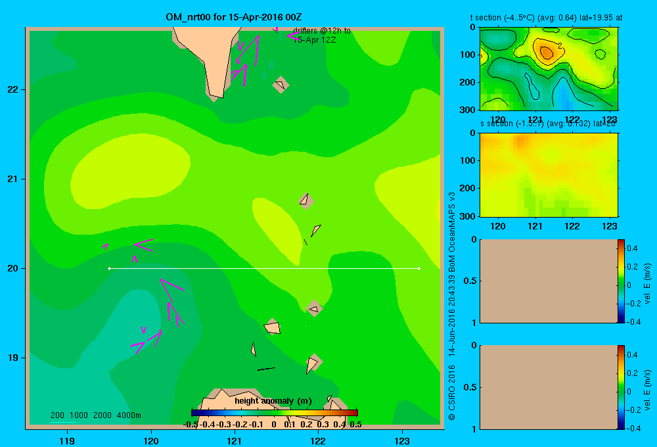
Task: Click the CSIRO BoM OceanMAPS copyright text
Action: pyautogui.click(x=452, y=306)
